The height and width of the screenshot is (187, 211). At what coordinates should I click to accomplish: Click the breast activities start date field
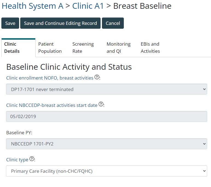[x=106, y=116]
